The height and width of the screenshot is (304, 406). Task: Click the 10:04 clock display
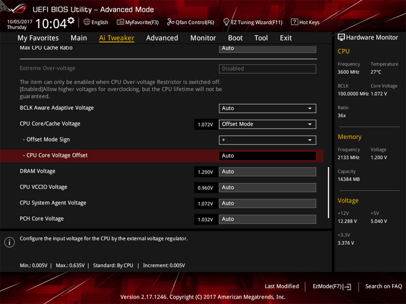(x=51, y=24)
